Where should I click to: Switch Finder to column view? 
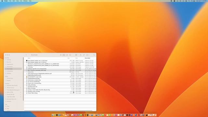point(67,55)
